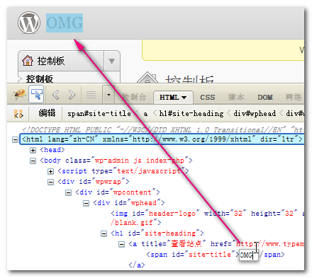Switch to the CSS tab
The image size is (312, 278).
(x=208, y=97)
